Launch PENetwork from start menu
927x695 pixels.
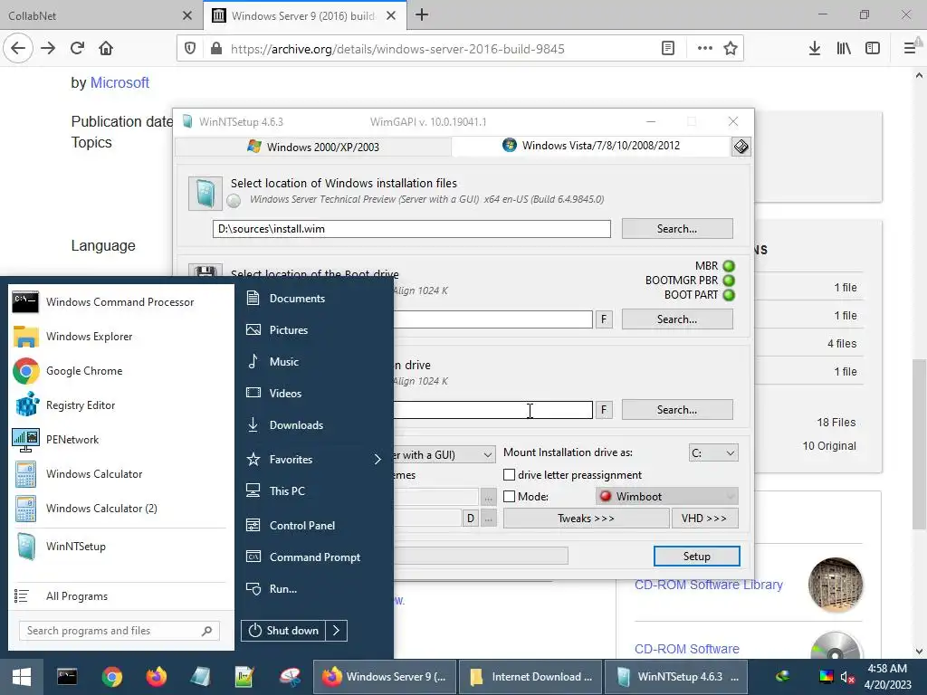coord(119,440)
